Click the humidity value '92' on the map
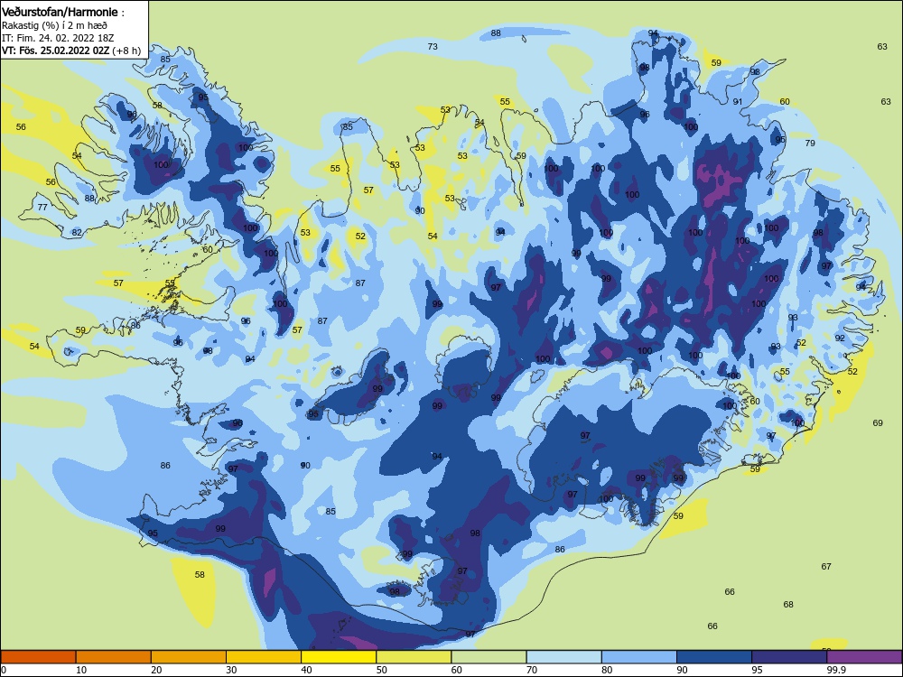903x677 pixels. tap(840, 338)
